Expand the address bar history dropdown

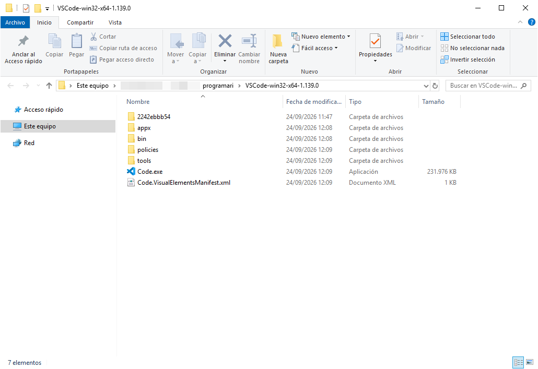click(x=426, y=86)
